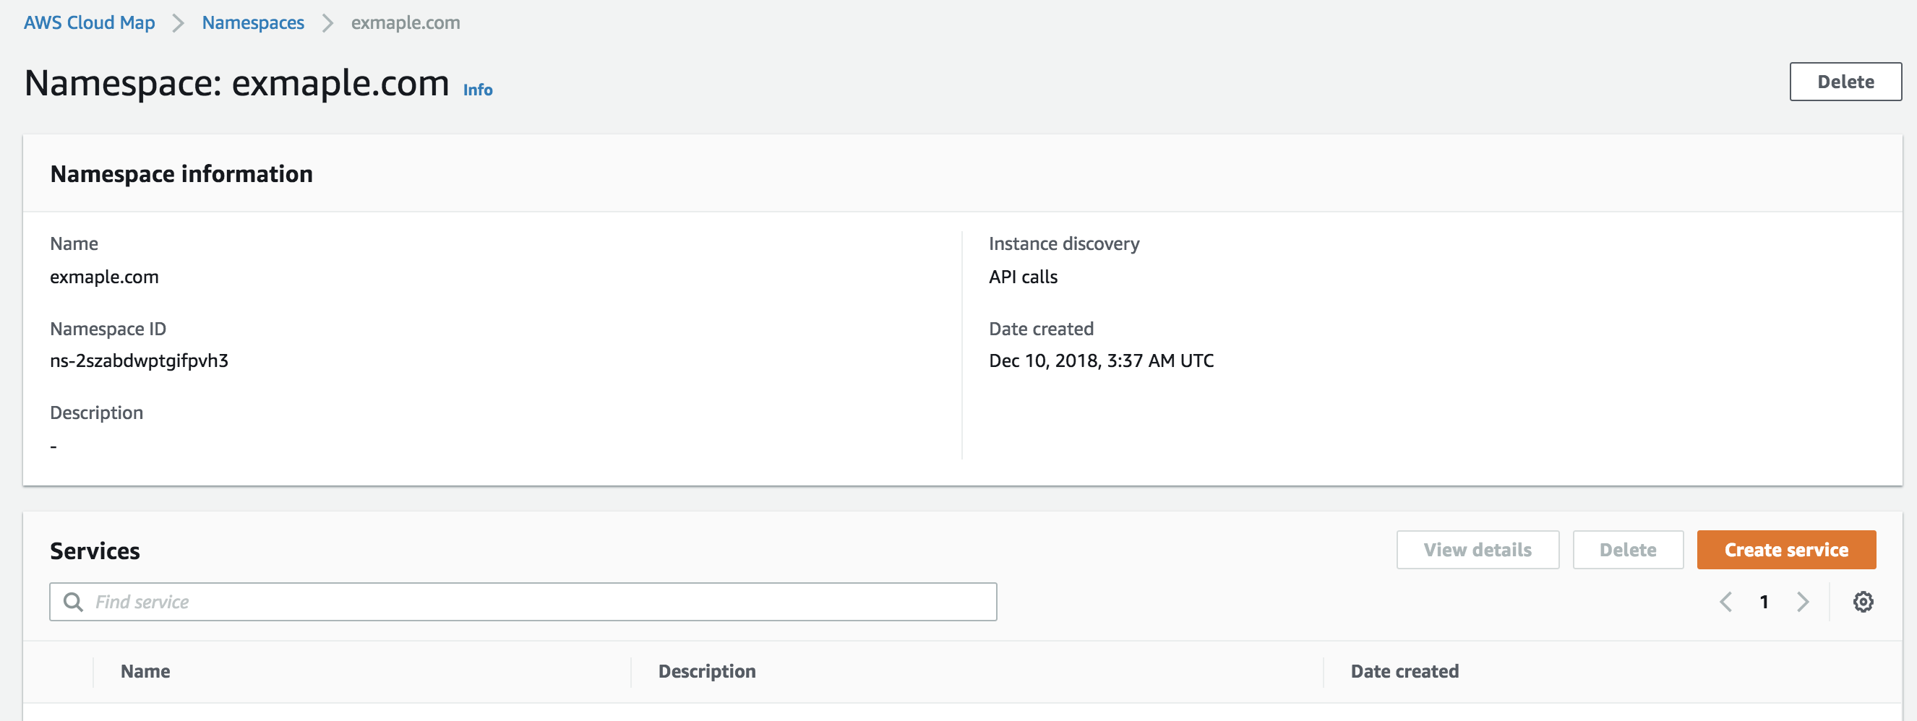Open the Namespaces breadcrumb link
The width and height of the screenshot is (1917, 721).
click(253, 22)
